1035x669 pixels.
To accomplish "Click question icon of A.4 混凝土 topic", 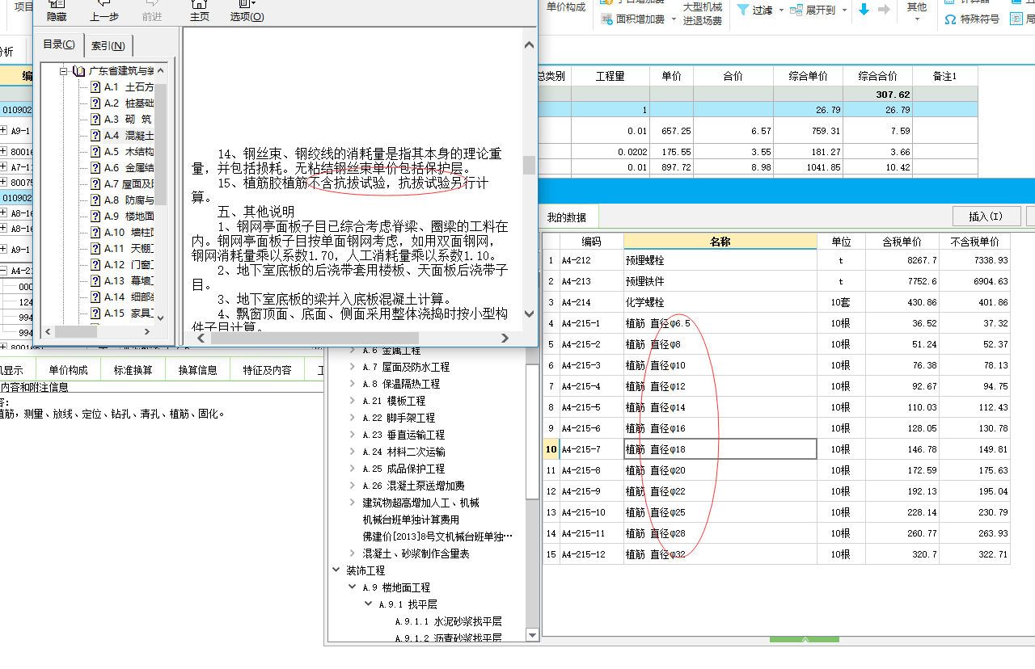I will pyautogui.click(x=95, y=136).
